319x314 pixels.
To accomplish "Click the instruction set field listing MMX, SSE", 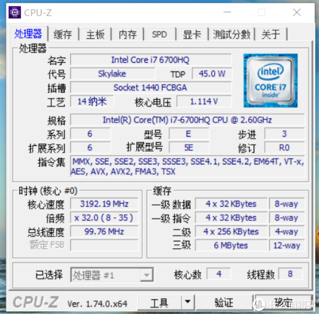I will click(x=187, y=166).
